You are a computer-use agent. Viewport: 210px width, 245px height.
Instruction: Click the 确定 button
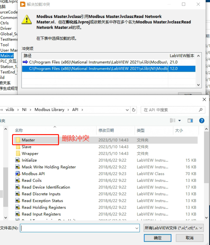(157, 238)
